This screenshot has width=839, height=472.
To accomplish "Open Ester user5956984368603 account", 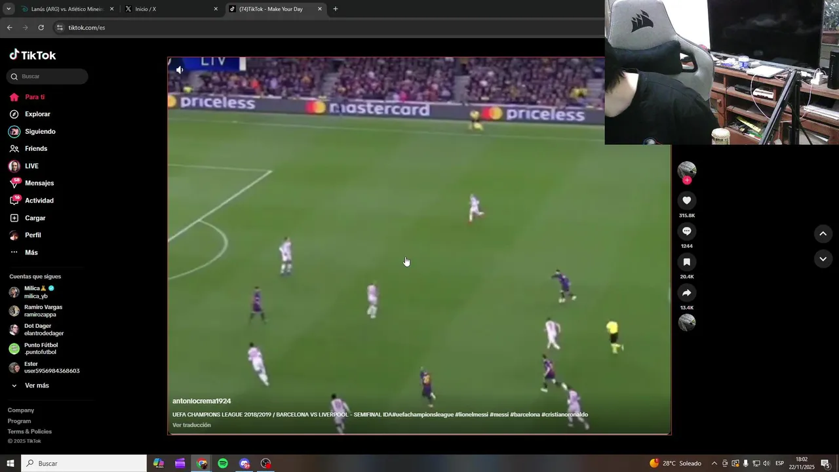I will tap(43, 368).
